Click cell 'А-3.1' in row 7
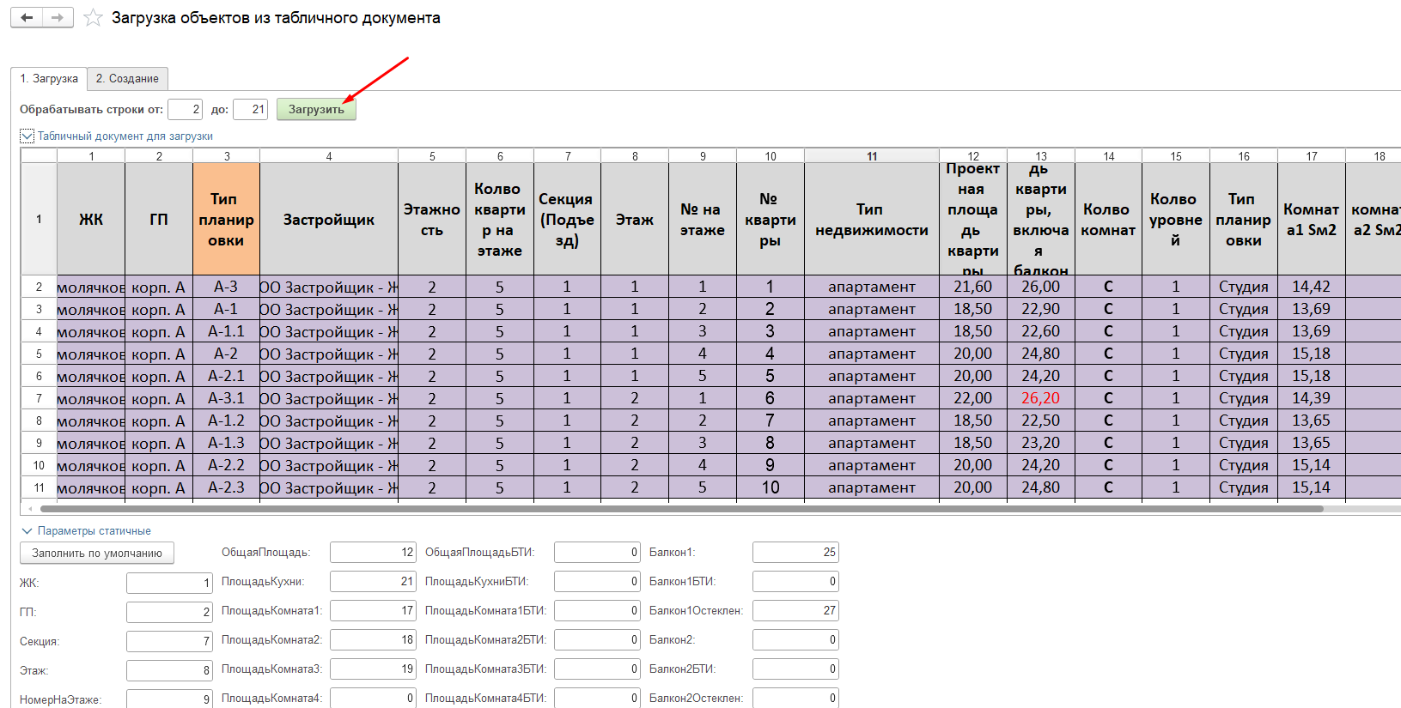This screenshot has width=1401, height=708. (227, 398)
